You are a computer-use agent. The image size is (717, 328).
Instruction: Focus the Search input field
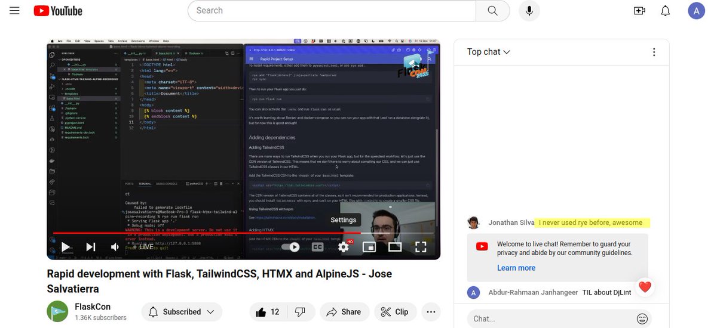click(x=332, y=11)
